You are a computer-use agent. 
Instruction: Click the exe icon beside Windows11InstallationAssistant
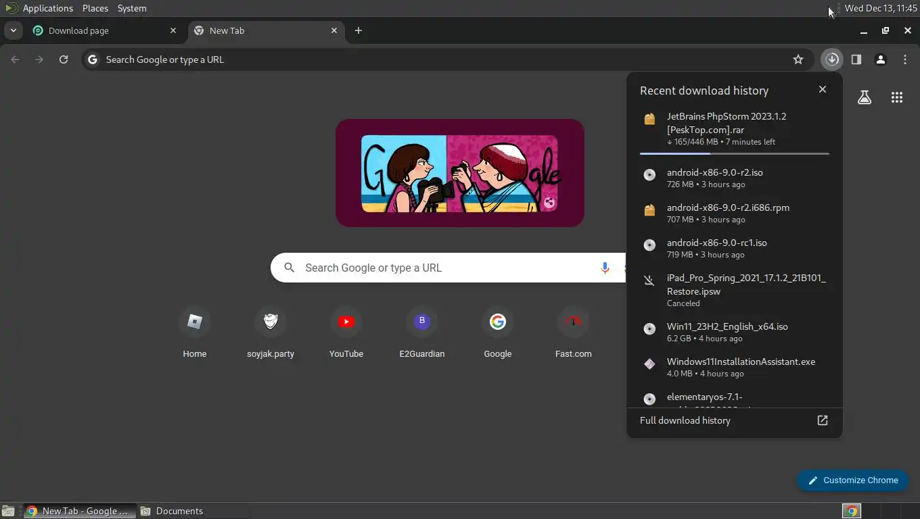pos(649,364)
